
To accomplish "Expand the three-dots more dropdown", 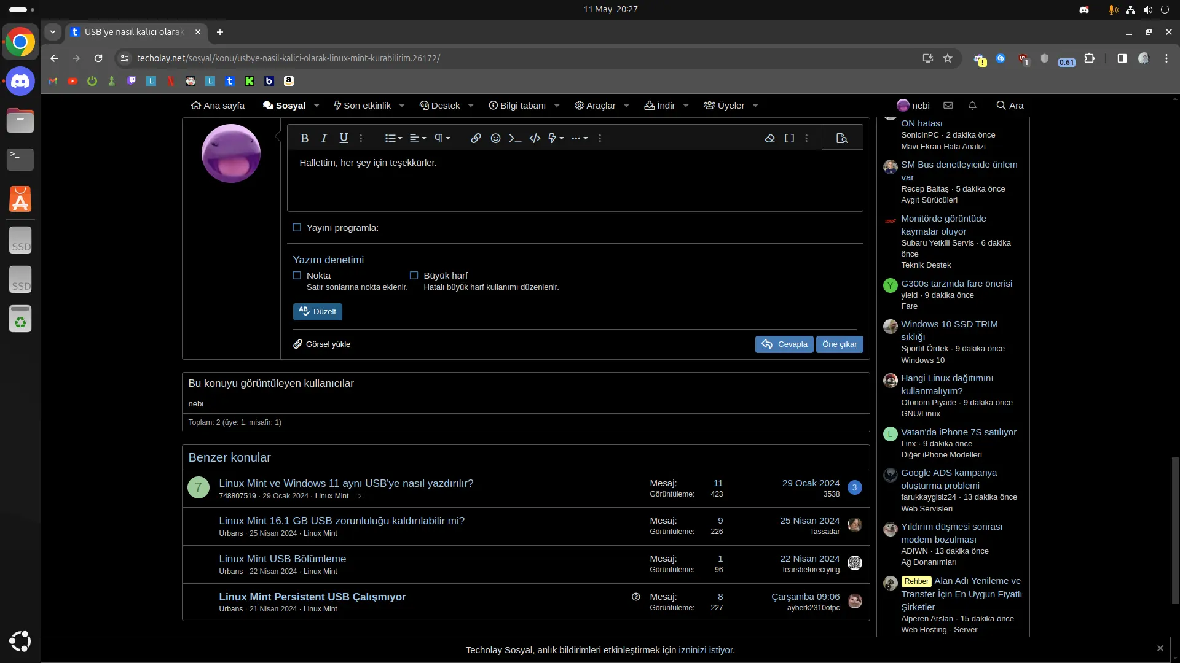I will click(580, 139).
